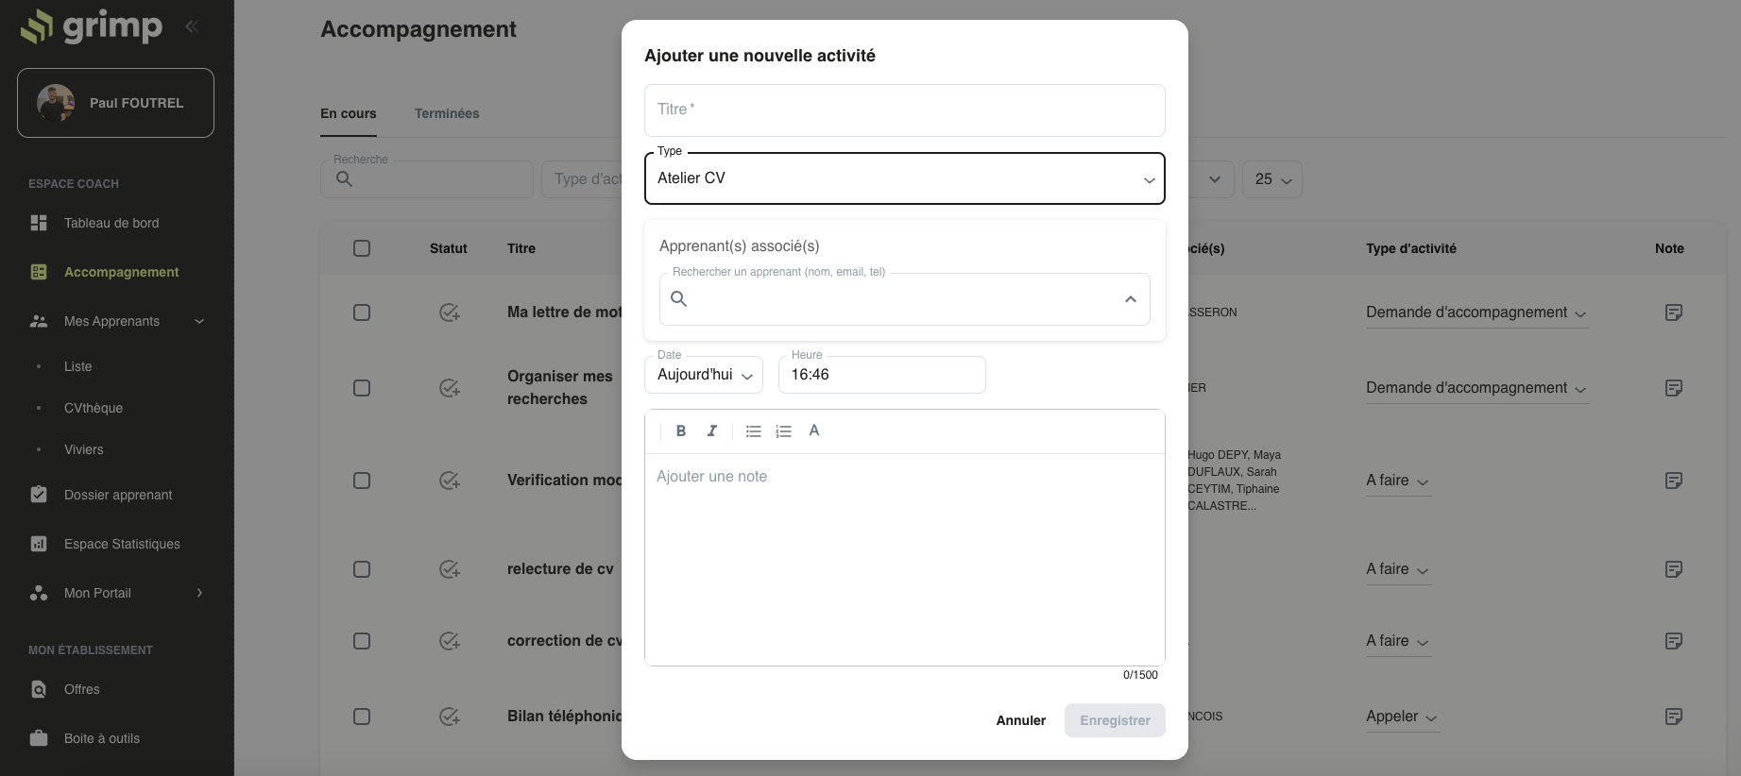Viewport: 1741px width, 776px height.
Task: Open Tableau de bord in sidebar
Action: tap(111, 223)
